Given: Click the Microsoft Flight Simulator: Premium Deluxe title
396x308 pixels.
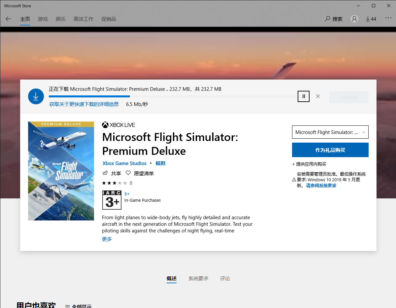Looking at the screenshot, I should pos(170,144).
